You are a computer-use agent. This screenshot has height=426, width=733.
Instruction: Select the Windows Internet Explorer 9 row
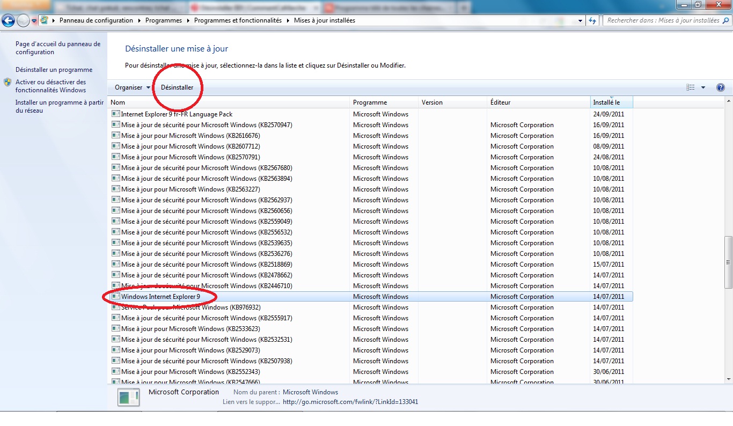click(x=370, y=296)
